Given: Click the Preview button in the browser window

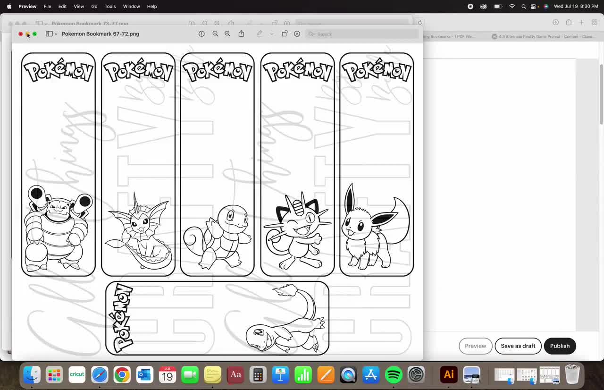Looking at the screenshot, I should (x=475, y=346).
